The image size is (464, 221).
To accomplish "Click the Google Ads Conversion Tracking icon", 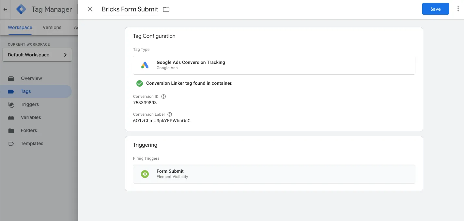I will tap(145, 65).
